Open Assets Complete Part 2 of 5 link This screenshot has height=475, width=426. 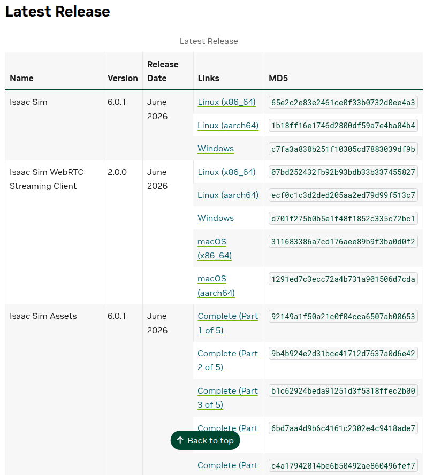[x=227, y=360]
